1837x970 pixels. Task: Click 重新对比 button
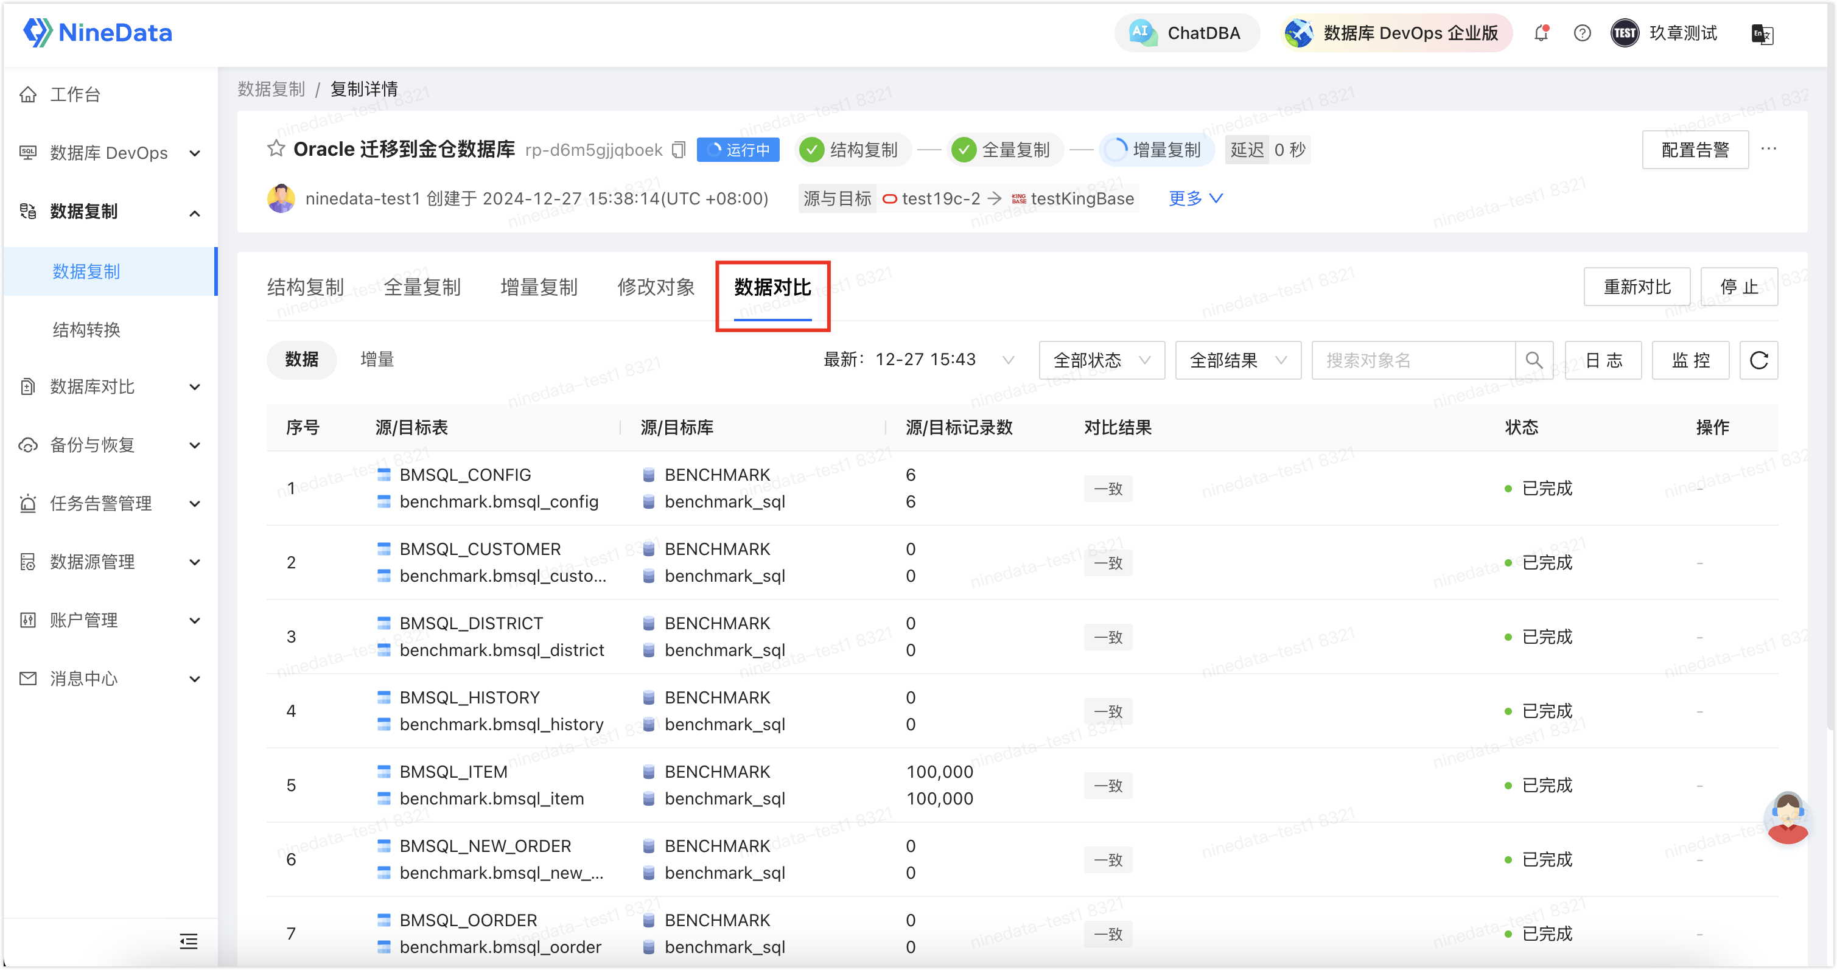(x=1637, y=287)
